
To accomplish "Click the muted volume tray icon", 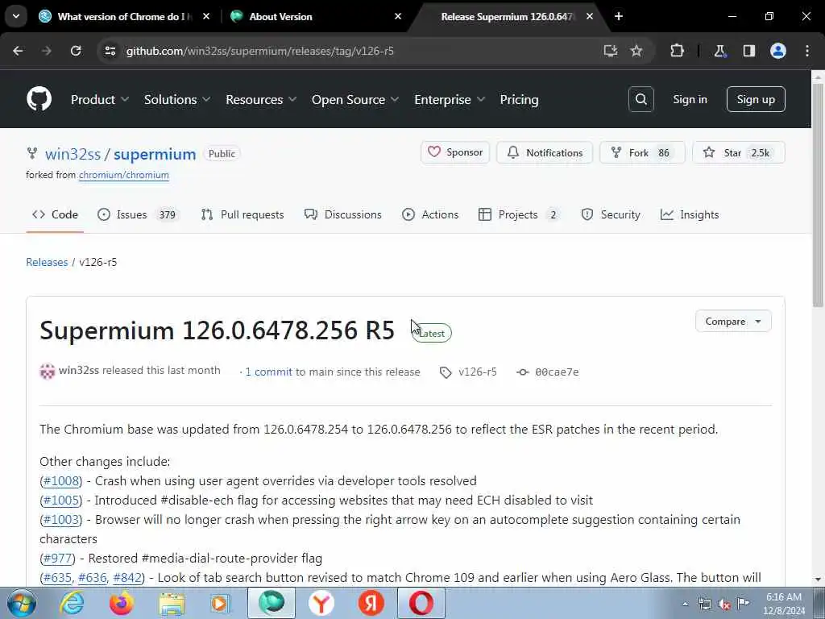I will pyautogui.click(x=724, y=604).
